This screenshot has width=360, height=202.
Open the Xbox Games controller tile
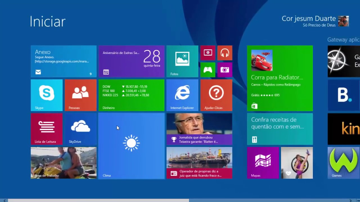(x=208, y=70)
